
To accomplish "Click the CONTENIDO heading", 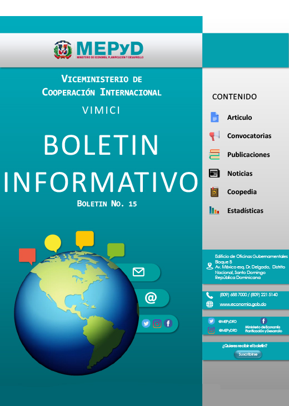I will pos(235,97).
